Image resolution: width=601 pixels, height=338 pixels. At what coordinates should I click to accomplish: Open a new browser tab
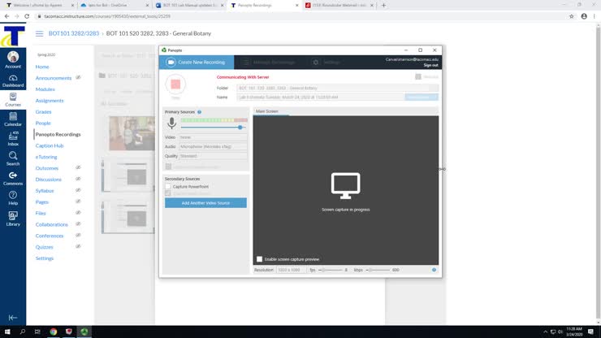click(x=383, y=6)
